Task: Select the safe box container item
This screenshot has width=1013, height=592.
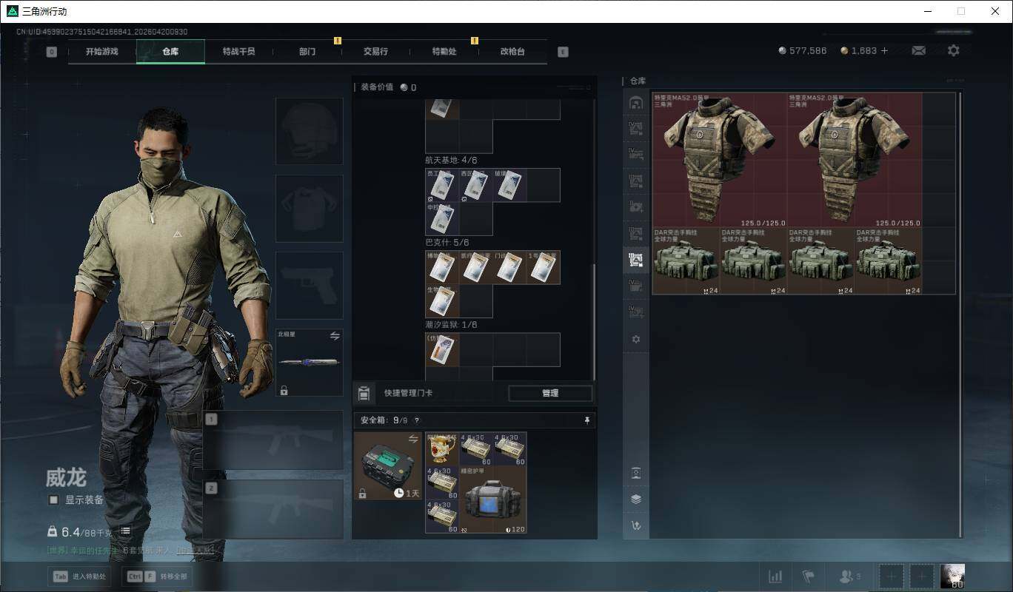Action: pos(388,466)
